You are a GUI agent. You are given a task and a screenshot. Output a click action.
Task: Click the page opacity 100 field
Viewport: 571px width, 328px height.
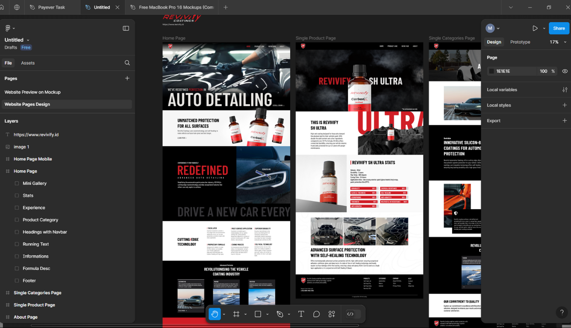pos(543,71)
